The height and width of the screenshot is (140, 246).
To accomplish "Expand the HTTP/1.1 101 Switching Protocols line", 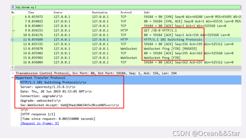I will pyautogui.click(x=17, y=82).
